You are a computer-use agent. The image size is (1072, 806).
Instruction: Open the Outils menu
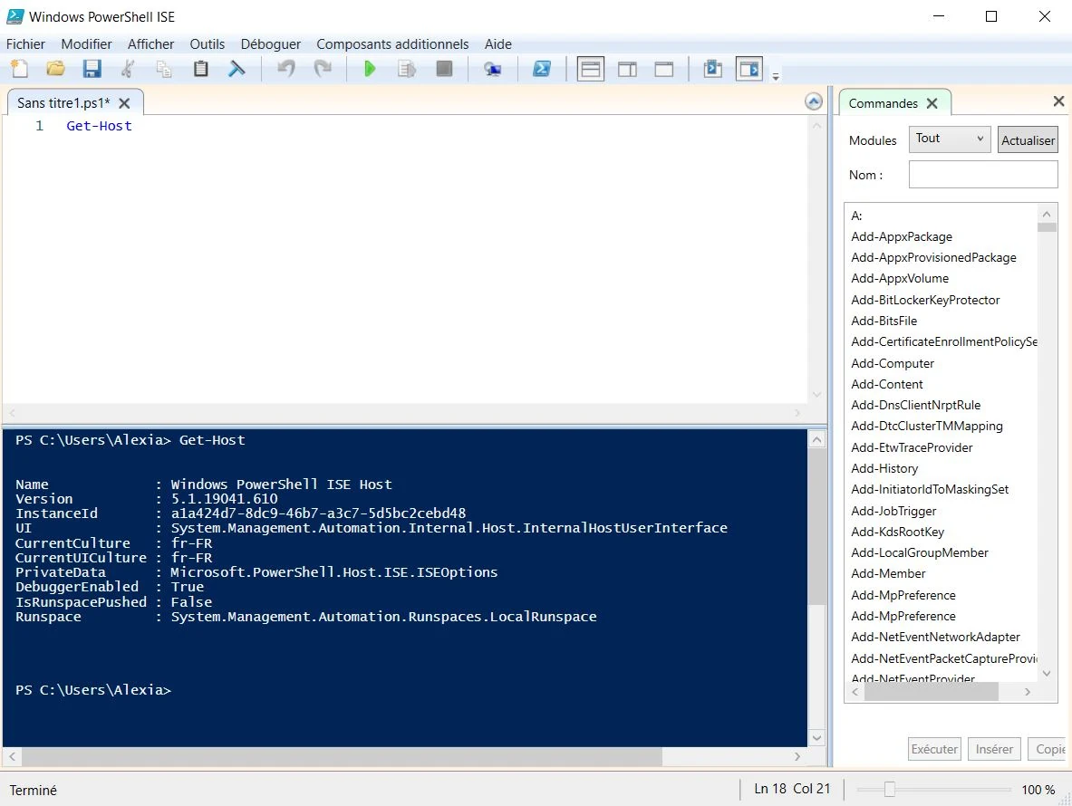pyautogui.click(x=208, y=44)
